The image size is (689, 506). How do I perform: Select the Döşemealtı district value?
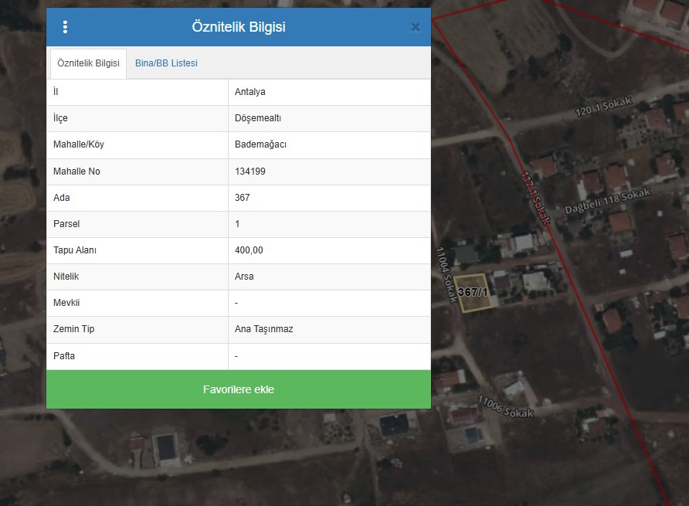[257, 118]
